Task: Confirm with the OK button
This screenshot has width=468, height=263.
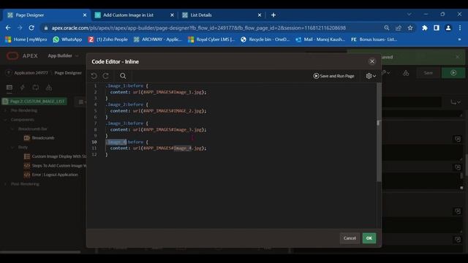Action: (x=369, y=238)
